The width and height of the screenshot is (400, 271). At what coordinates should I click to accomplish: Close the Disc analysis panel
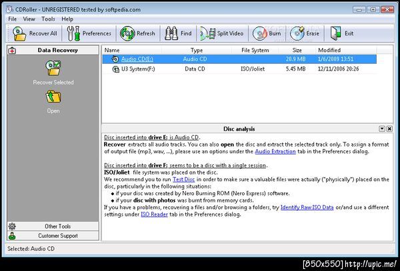[389, 129]
